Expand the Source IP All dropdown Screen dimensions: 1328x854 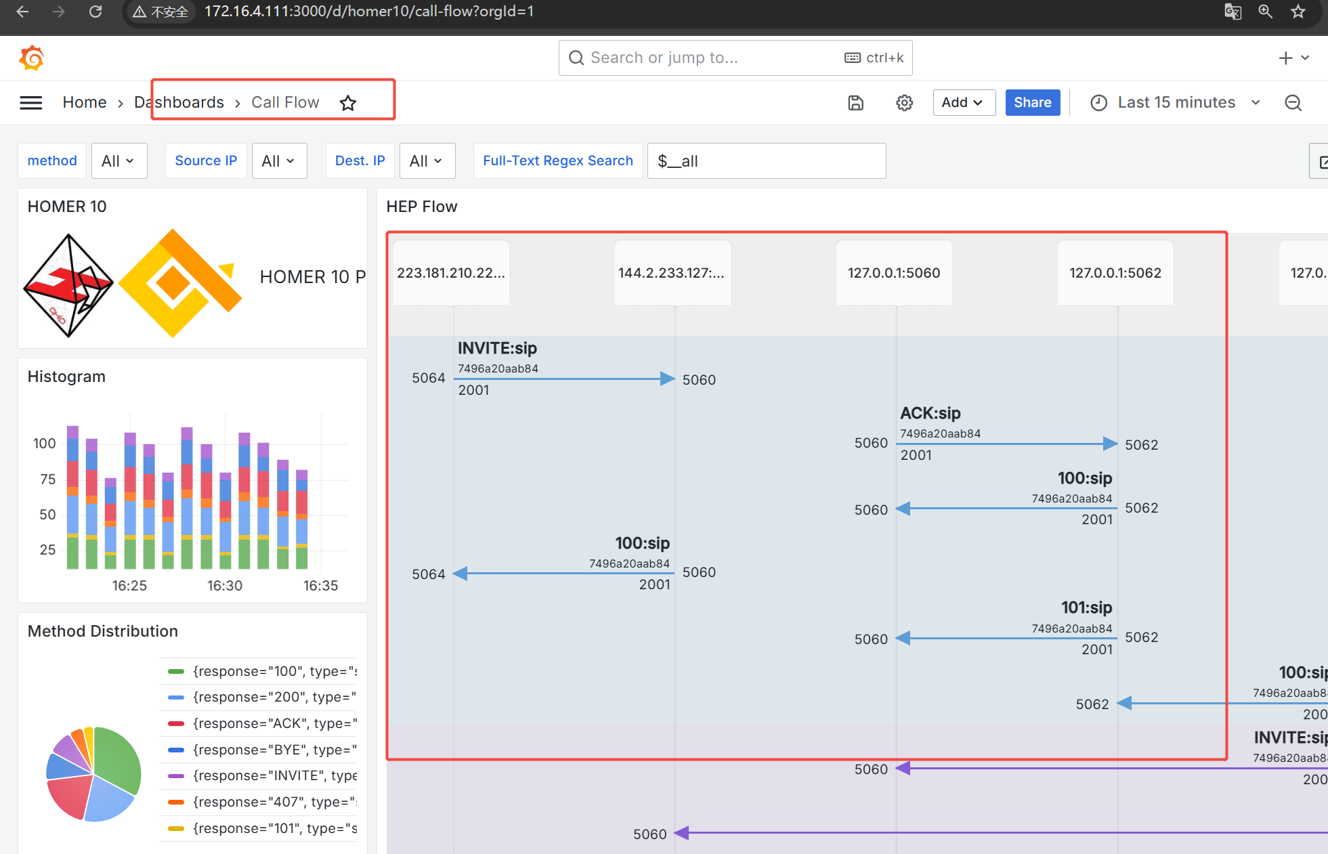[x=279, y=161]
